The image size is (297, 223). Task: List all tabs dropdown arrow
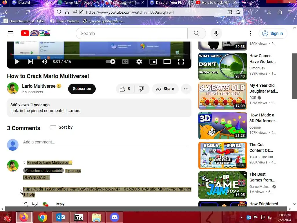[253, 2]
